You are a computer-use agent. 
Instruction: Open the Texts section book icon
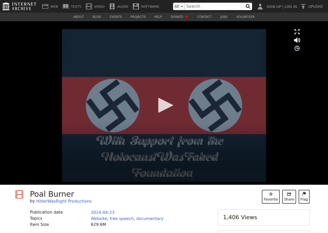tap(66, 6)
